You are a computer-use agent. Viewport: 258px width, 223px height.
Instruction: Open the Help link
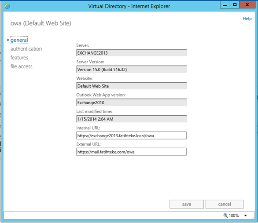[247, 18]
